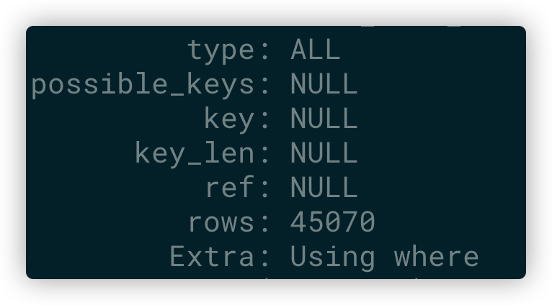Select the 45070 row count value
552x305 pixels.
click(x=332, y=222)
